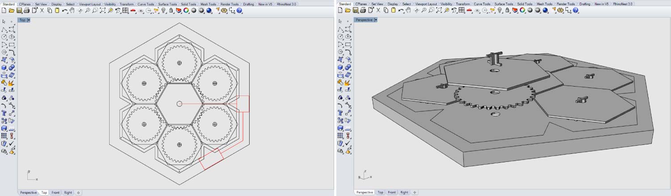
Task: Click Save icon in right window toolbar
Action: [x=355, y=10]
